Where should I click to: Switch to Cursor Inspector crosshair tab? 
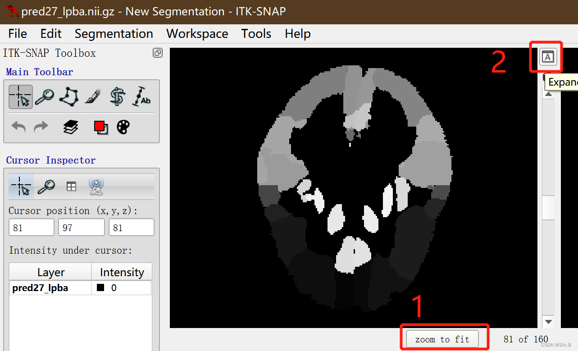(21, 186)
